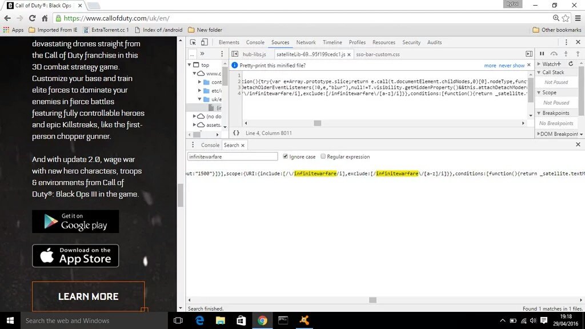Switch to the Elements tab
The width and height of the screenshot is (585, 329).
(x=229, y=42)
